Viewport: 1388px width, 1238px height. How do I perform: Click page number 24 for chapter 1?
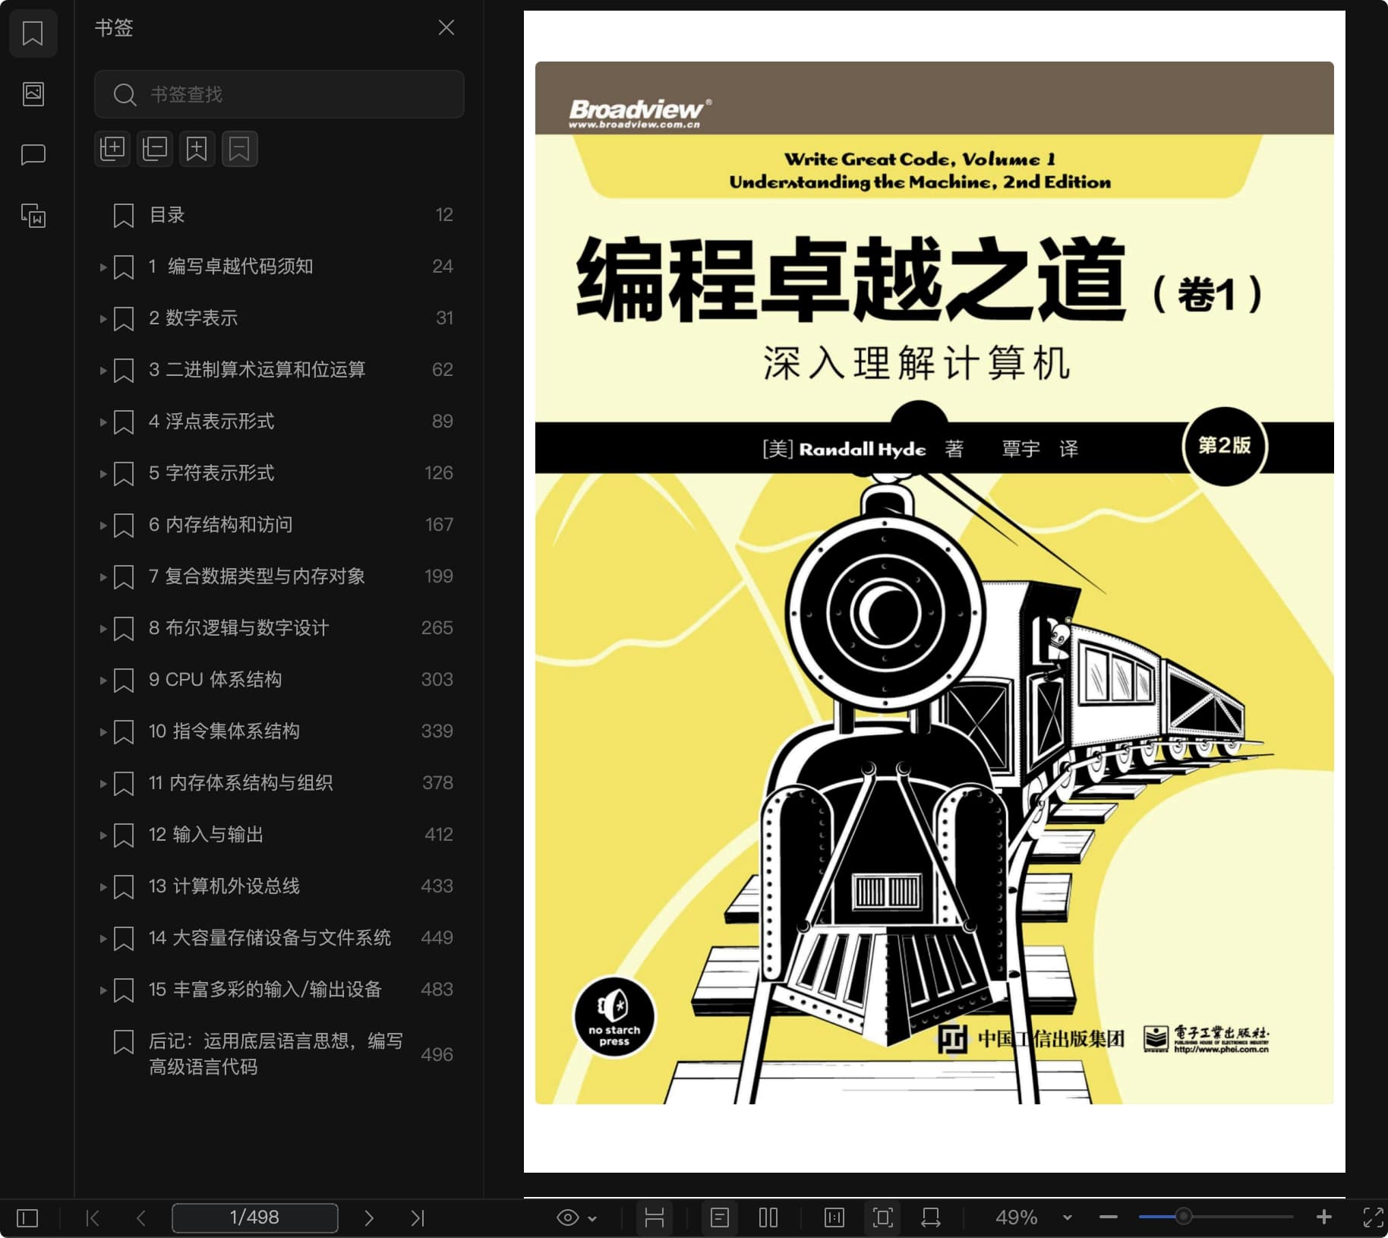(443, 267)
